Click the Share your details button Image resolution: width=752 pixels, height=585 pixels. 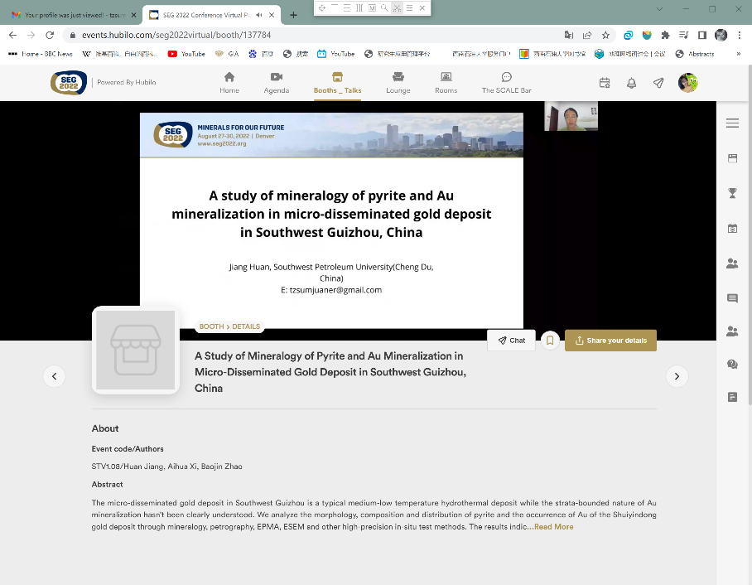[610, 341]
